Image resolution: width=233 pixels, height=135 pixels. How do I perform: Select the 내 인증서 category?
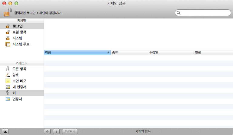22,87
